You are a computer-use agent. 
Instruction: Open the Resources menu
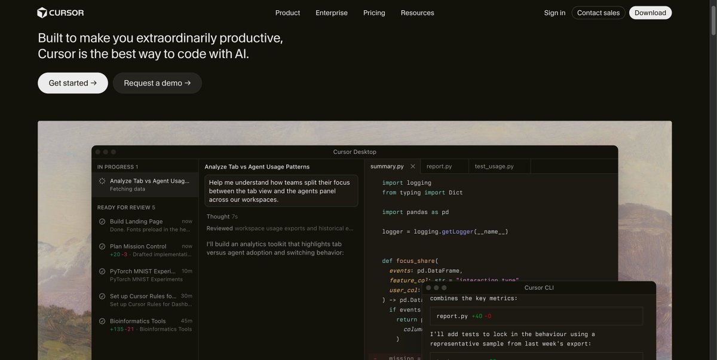click(x=418, y=13)
